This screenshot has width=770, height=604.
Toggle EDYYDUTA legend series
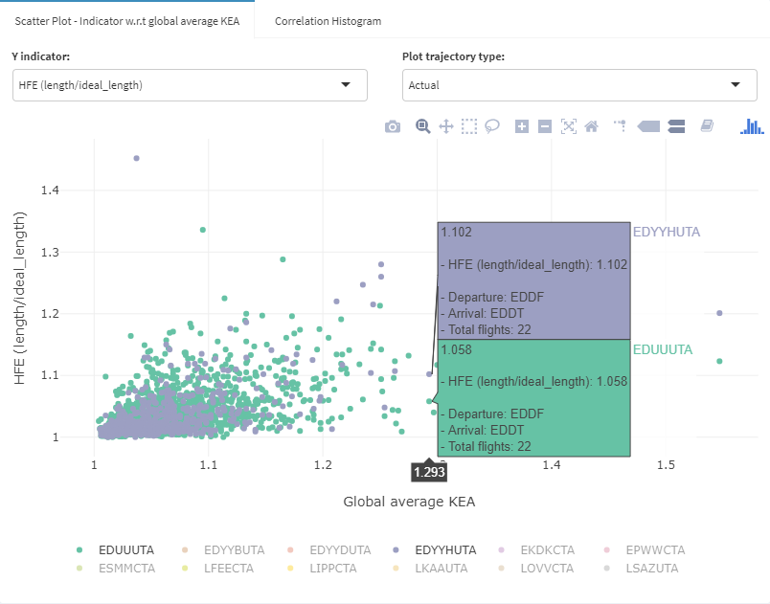(329, 550)
